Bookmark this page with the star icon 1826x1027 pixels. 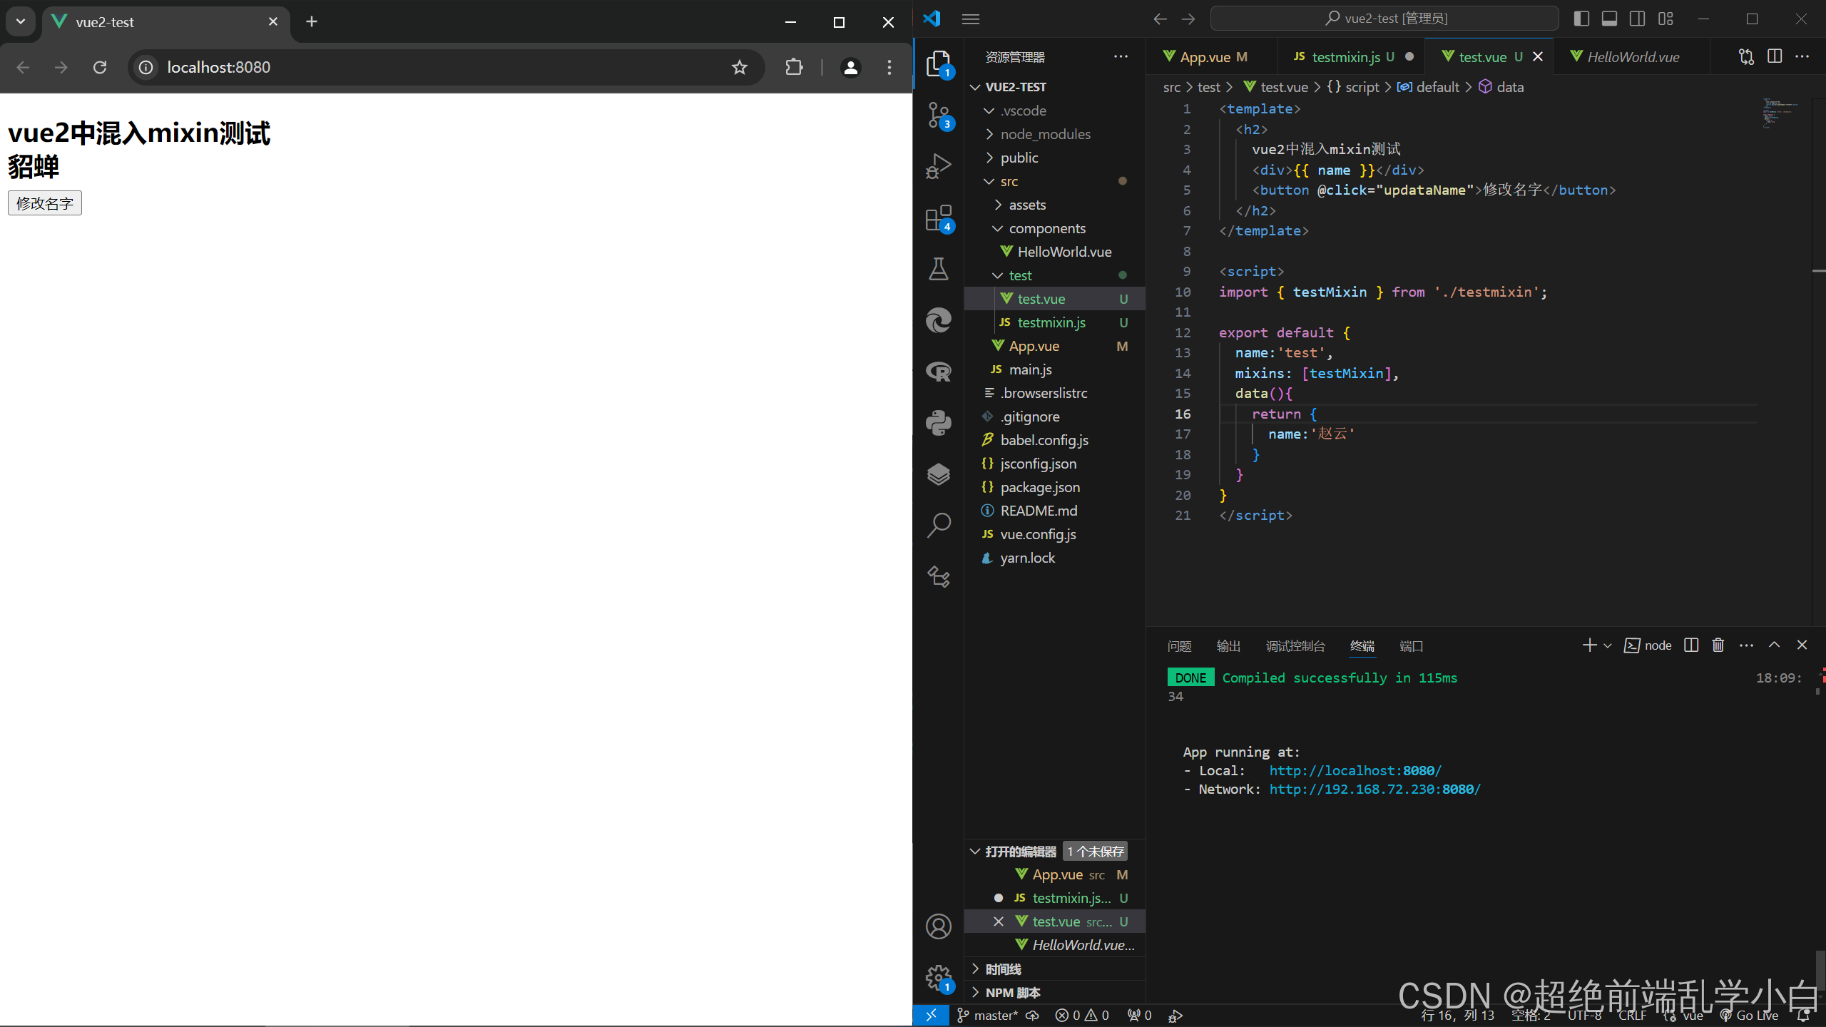coord(740,67)
